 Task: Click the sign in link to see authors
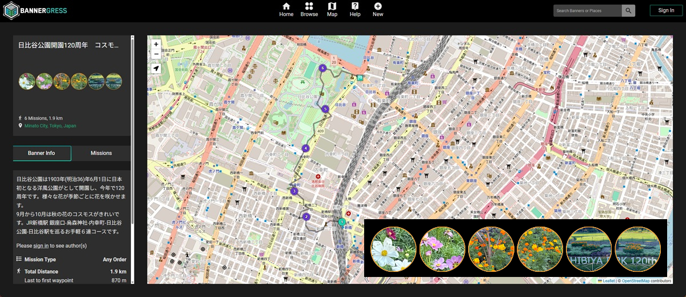[41, 245]
